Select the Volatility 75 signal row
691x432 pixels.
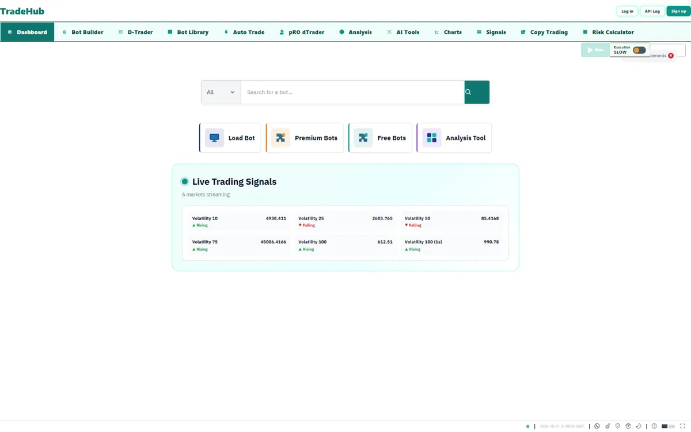tap(239, 245)
